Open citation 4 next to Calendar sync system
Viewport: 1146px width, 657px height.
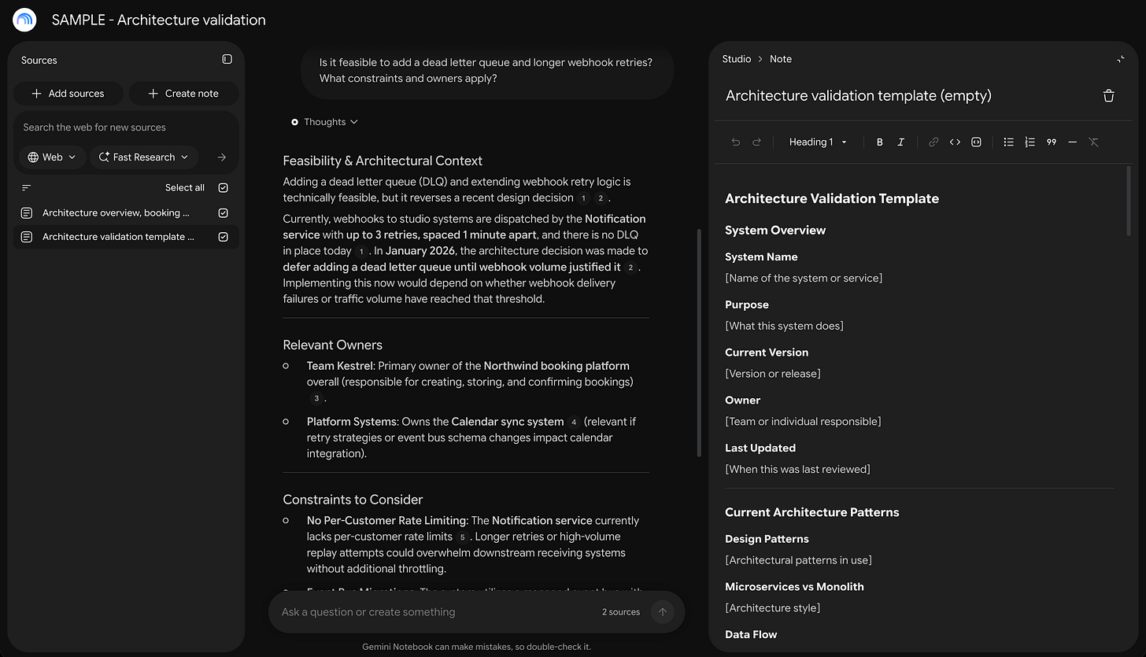[574, 423]
